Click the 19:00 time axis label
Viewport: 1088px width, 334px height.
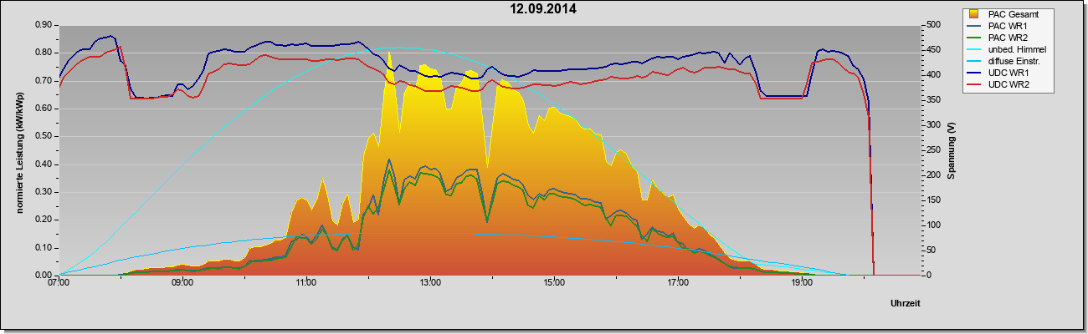tap(802, 282)
